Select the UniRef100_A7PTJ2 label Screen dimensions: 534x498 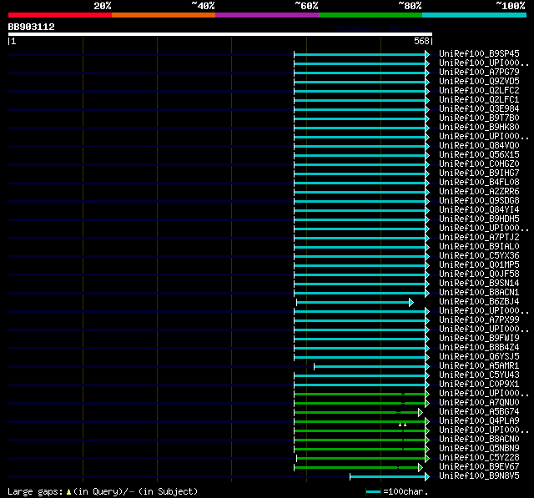tap(479, 238)
